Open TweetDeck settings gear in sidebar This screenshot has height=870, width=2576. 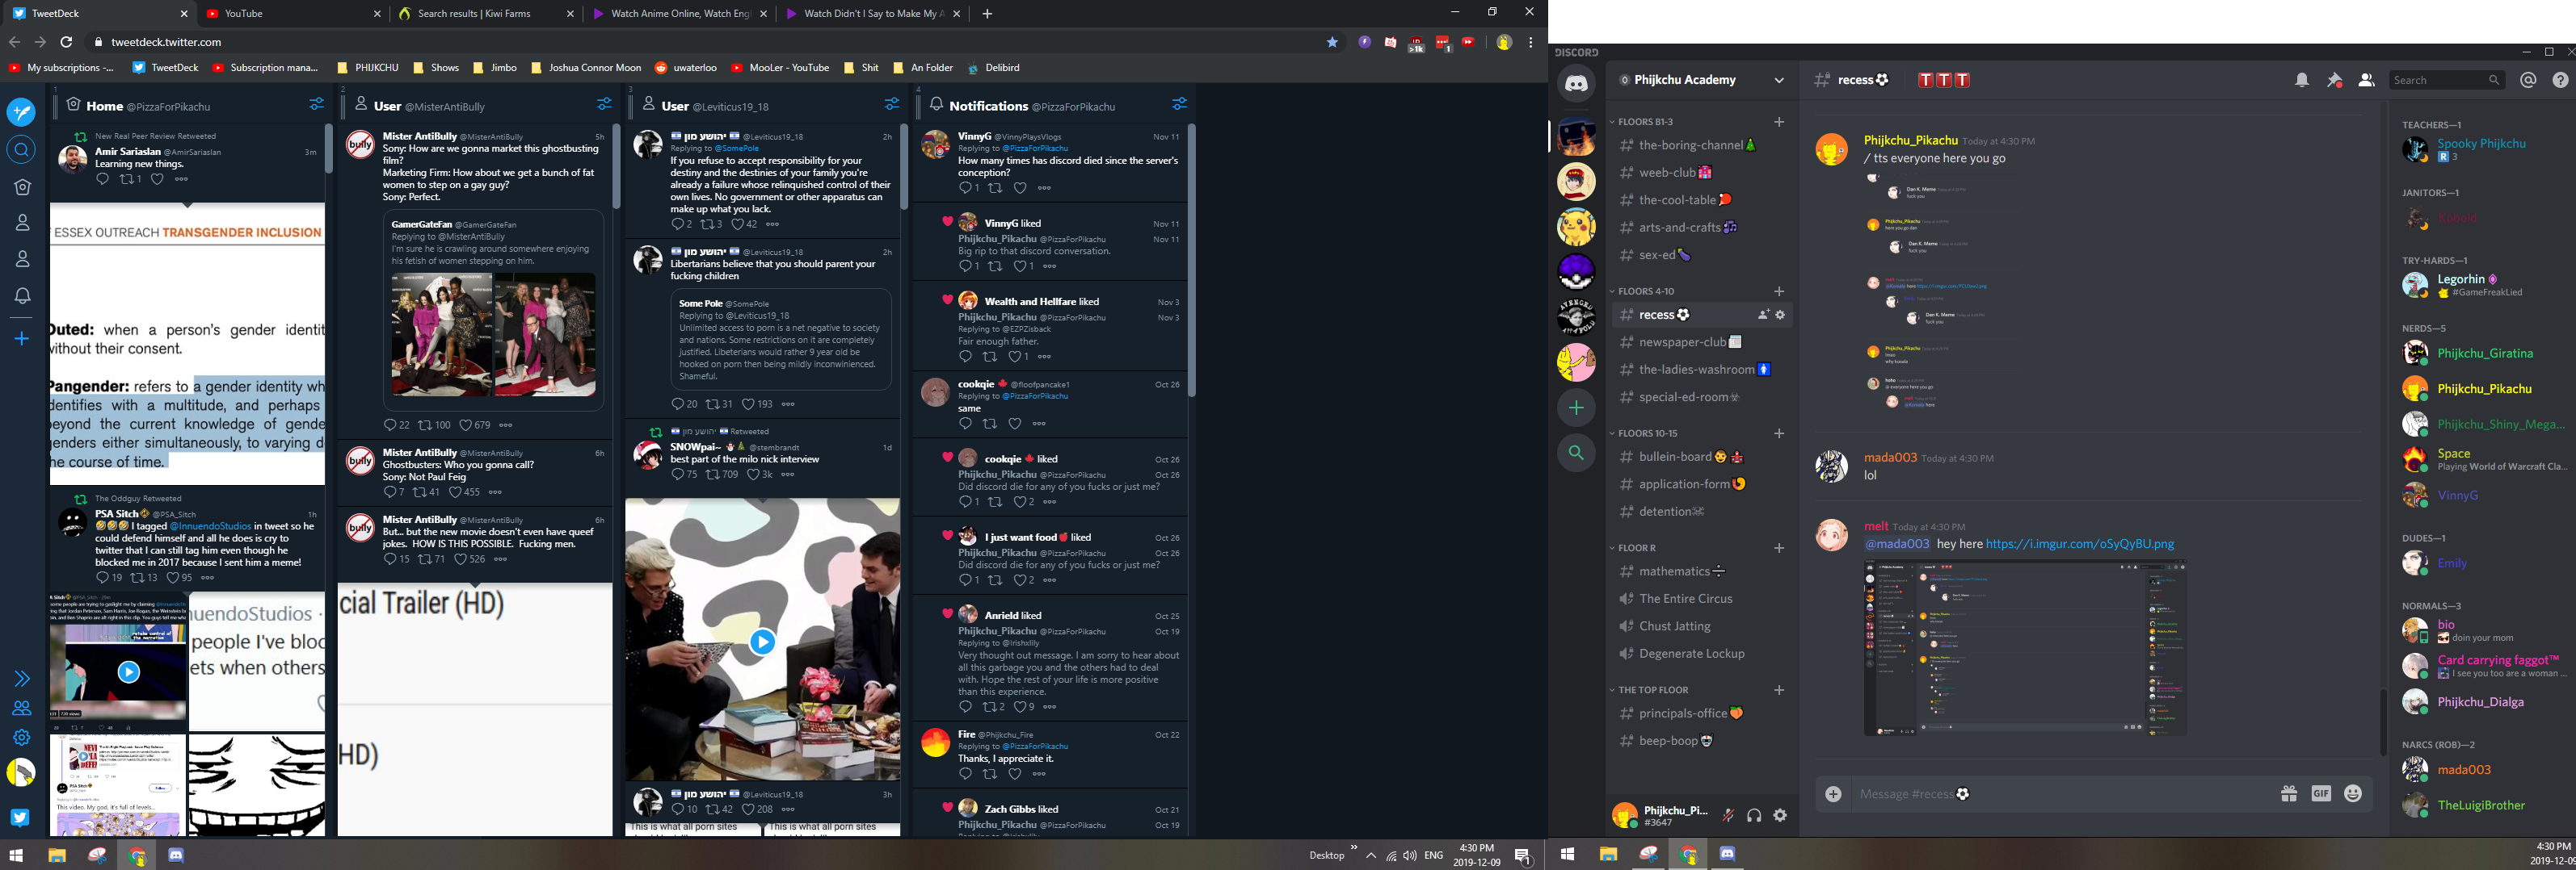point(22,737)
